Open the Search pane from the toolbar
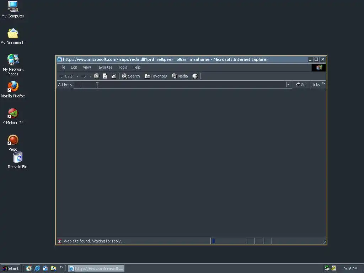 coord(131,76)
